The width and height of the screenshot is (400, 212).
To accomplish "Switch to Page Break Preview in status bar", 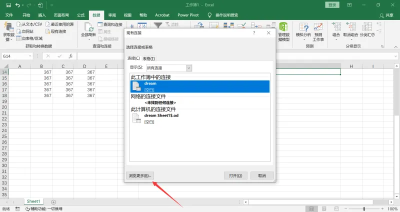I will [x=336, y=209].
